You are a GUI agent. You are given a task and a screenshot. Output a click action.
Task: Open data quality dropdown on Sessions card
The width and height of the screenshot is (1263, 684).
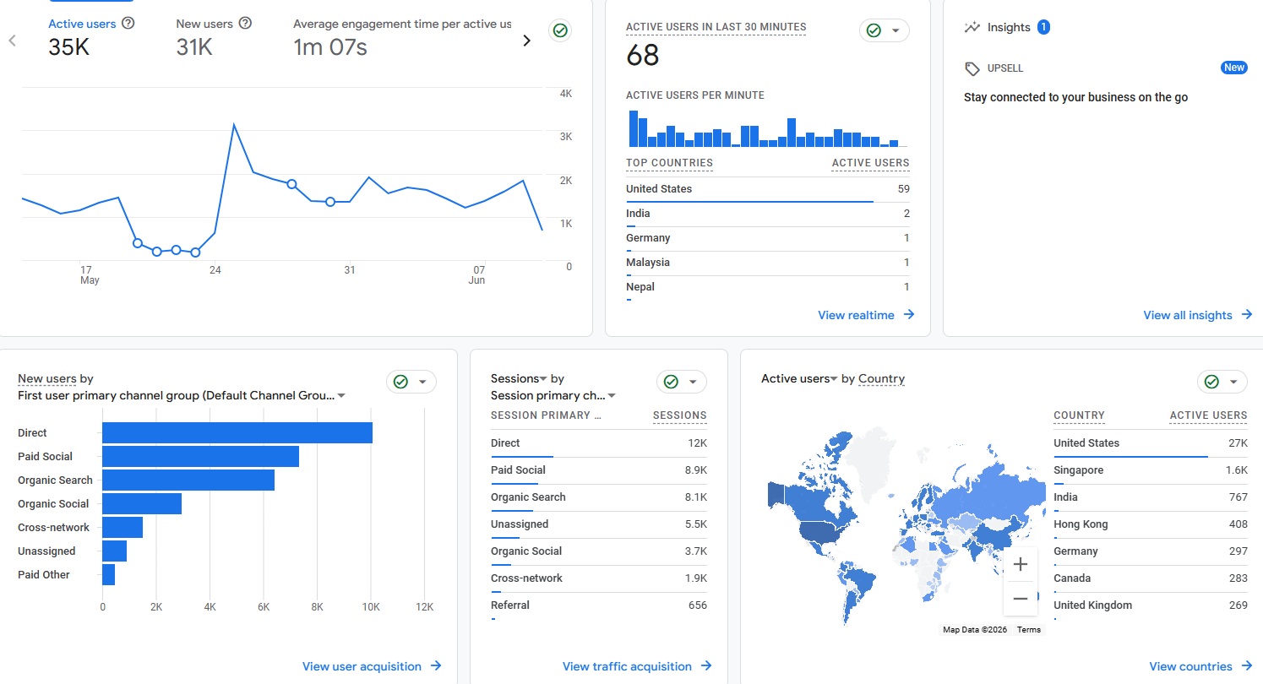682,382
